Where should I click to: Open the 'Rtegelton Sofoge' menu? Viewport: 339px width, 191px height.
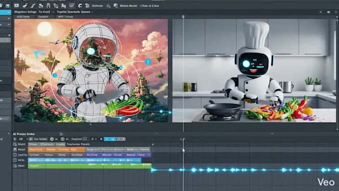(x=25, y=12)
